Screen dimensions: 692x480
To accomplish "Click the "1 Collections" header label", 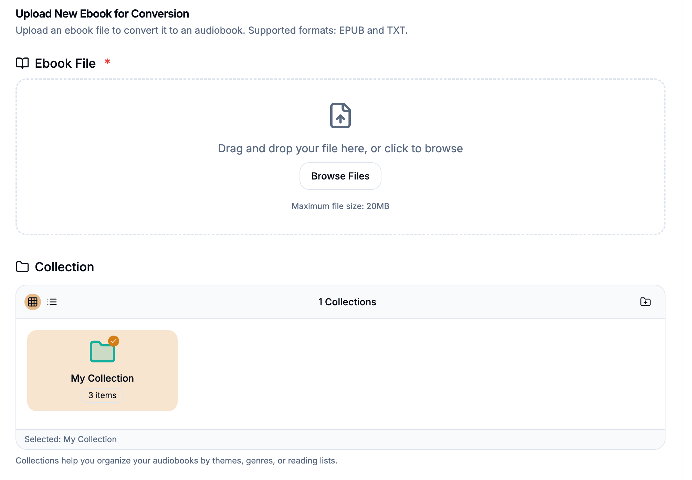I will point(347,302).
